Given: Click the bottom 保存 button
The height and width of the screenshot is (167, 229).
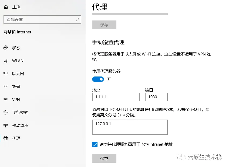Looking at the screenshot, I should 104,158.
